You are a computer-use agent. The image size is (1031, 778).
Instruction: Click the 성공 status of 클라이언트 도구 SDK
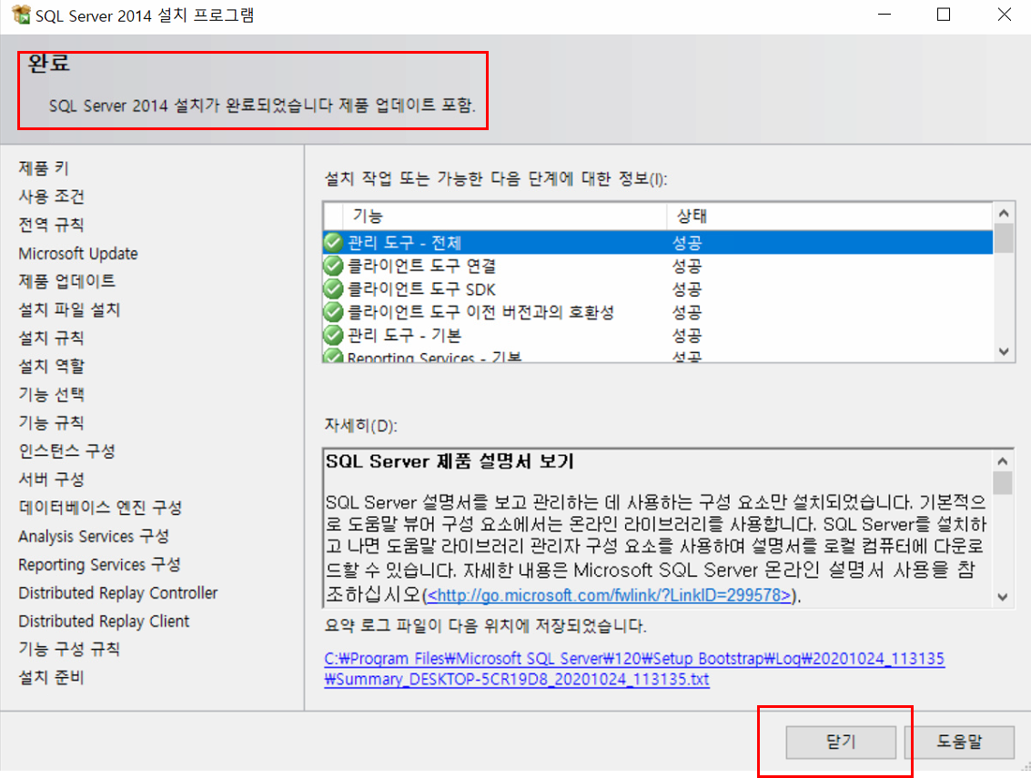pos(687,288)
